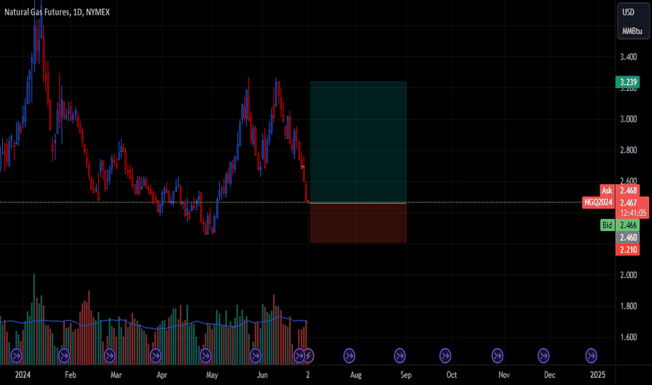Click the contract switch marker above the Oct label
652x385 pixels.
pos(446,356)
